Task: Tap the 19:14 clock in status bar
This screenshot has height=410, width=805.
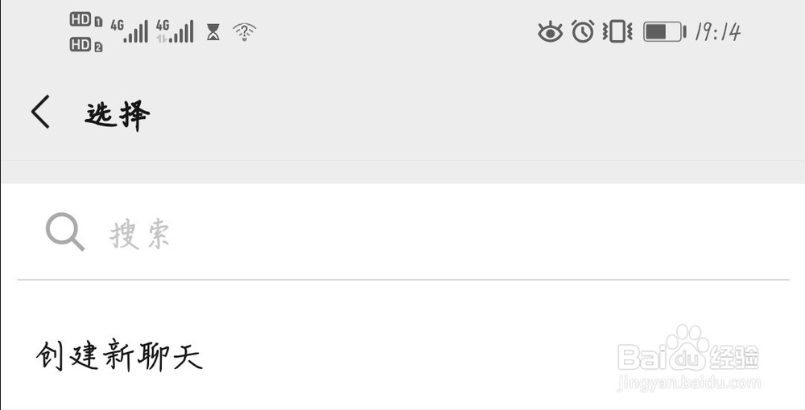Action: point(716,32)
